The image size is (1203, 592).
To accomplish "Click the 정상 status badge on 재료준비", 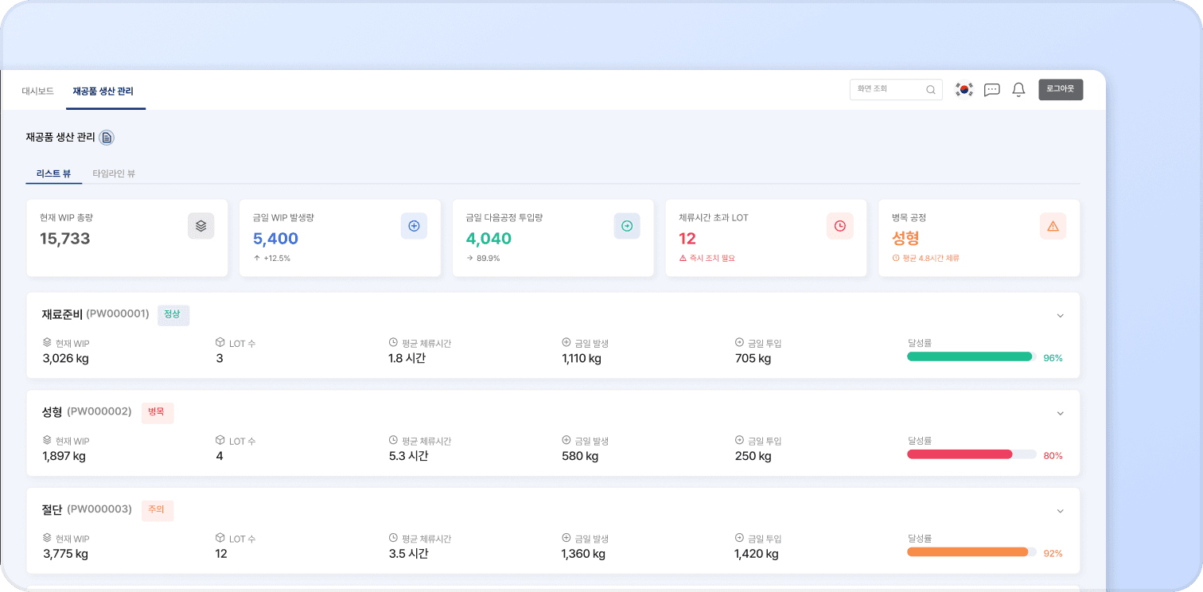I will (x=173, y=314).
